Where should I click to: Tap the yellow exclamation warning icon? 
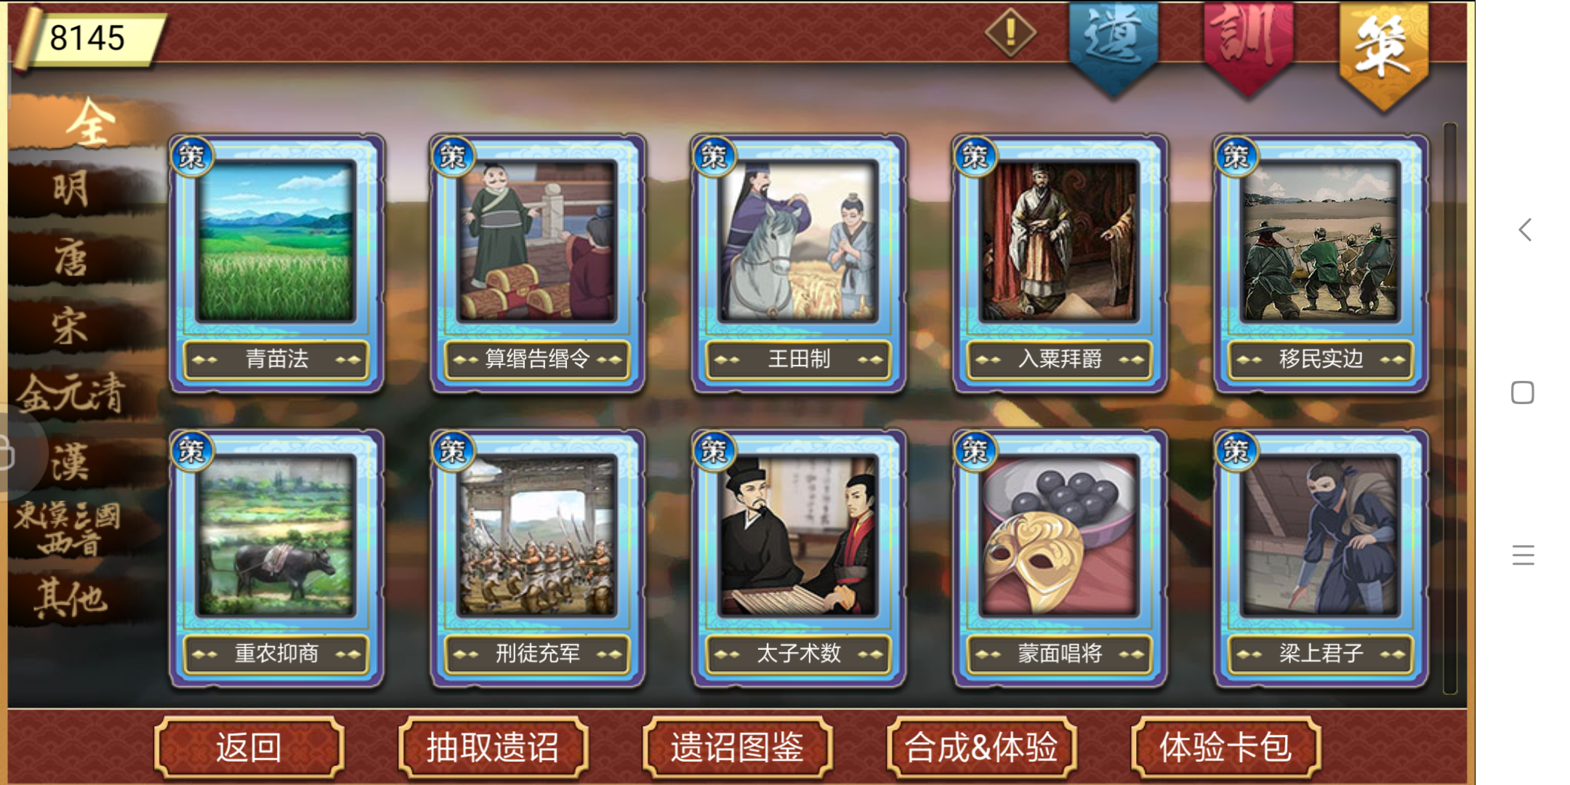pos(1010,32)
